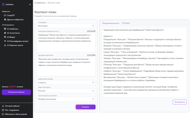Go to AI Шаблоны in the sidebar

coord(12,29)
